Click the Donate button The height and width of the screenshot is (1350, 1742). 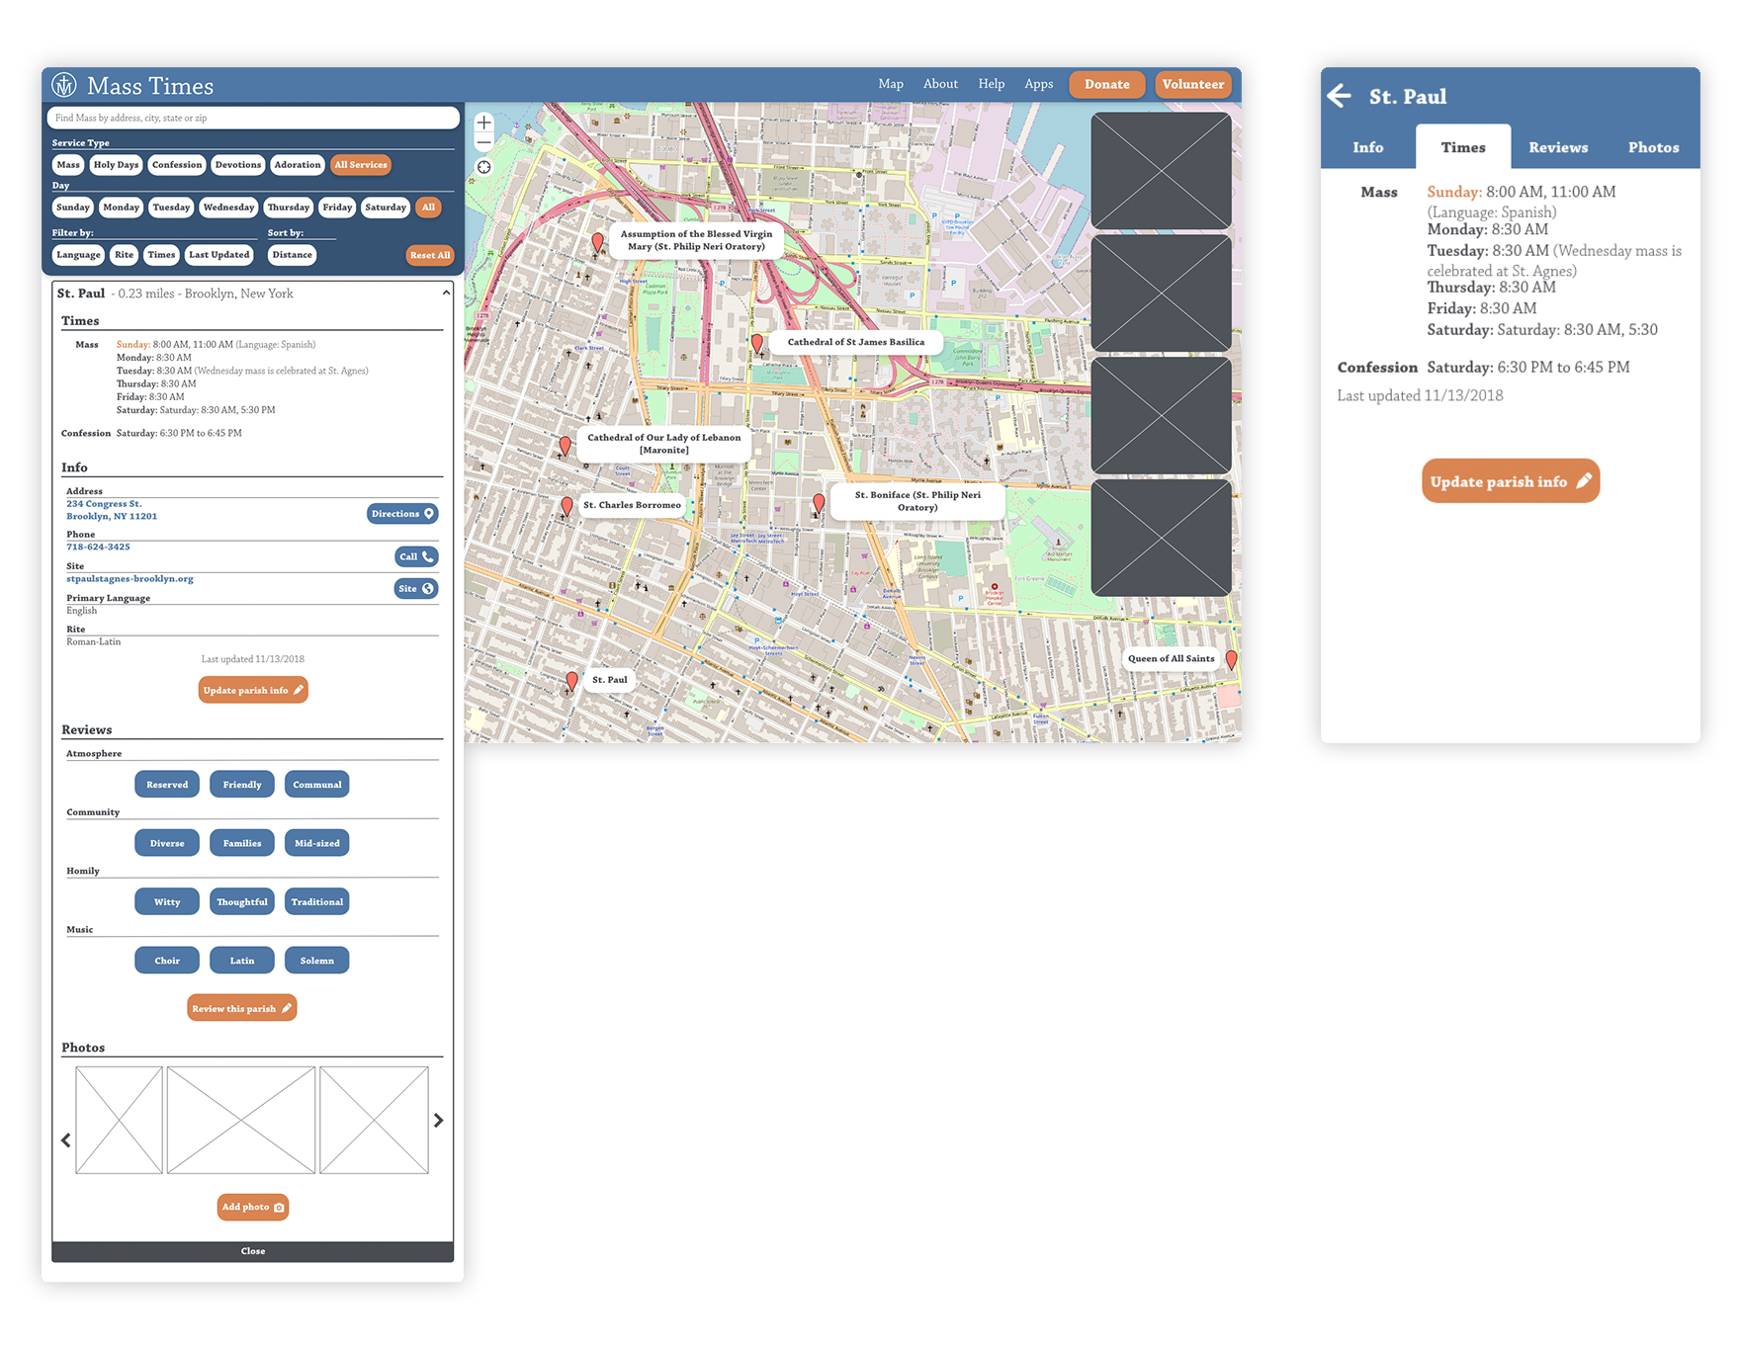1107,84
